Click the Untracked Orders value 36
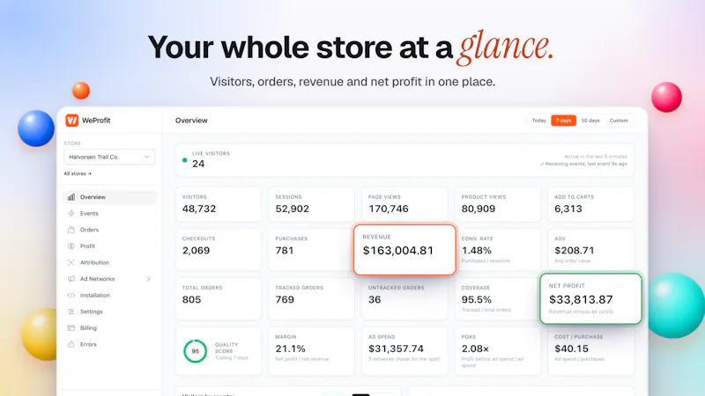The width and height of the screenshot is (705, 396). coord(375,299)
